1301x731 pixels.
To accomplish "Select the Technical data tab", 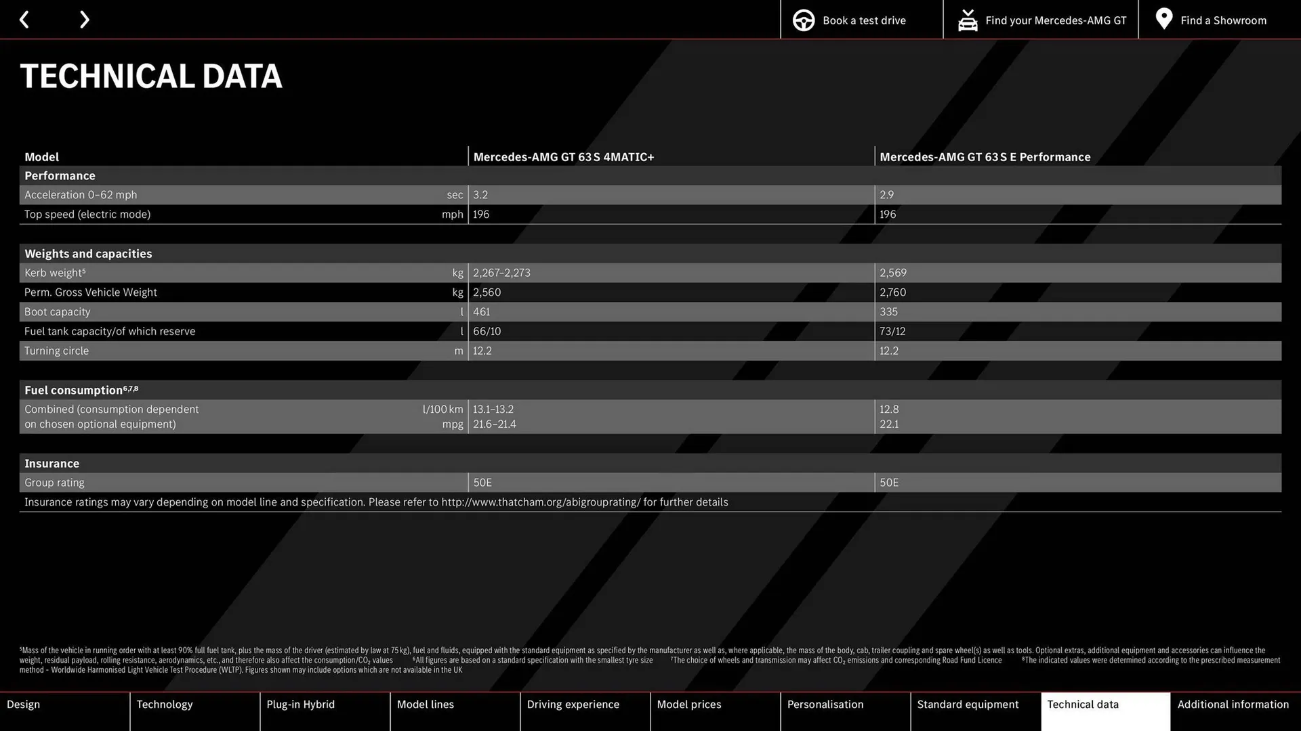I will (1083, 704).
